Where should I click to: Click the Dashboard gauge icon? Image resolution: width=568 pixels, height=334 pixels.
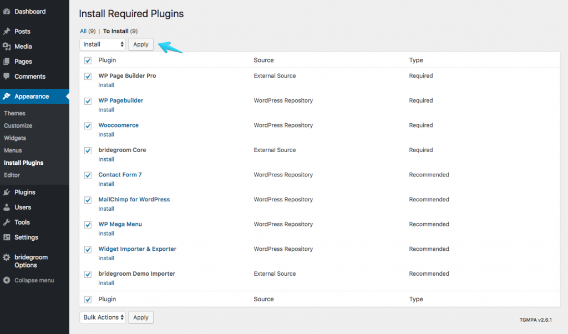[7, 12]
